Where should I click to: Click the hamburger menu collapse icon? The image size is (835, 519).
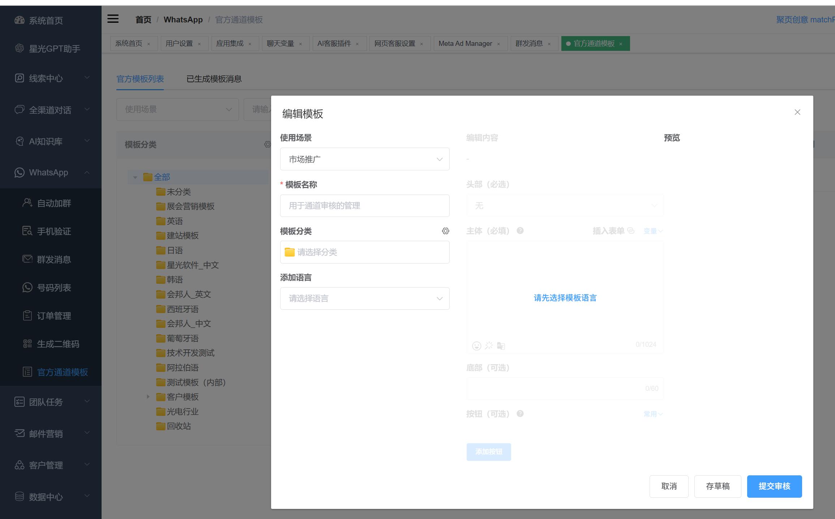coord(113,19)
